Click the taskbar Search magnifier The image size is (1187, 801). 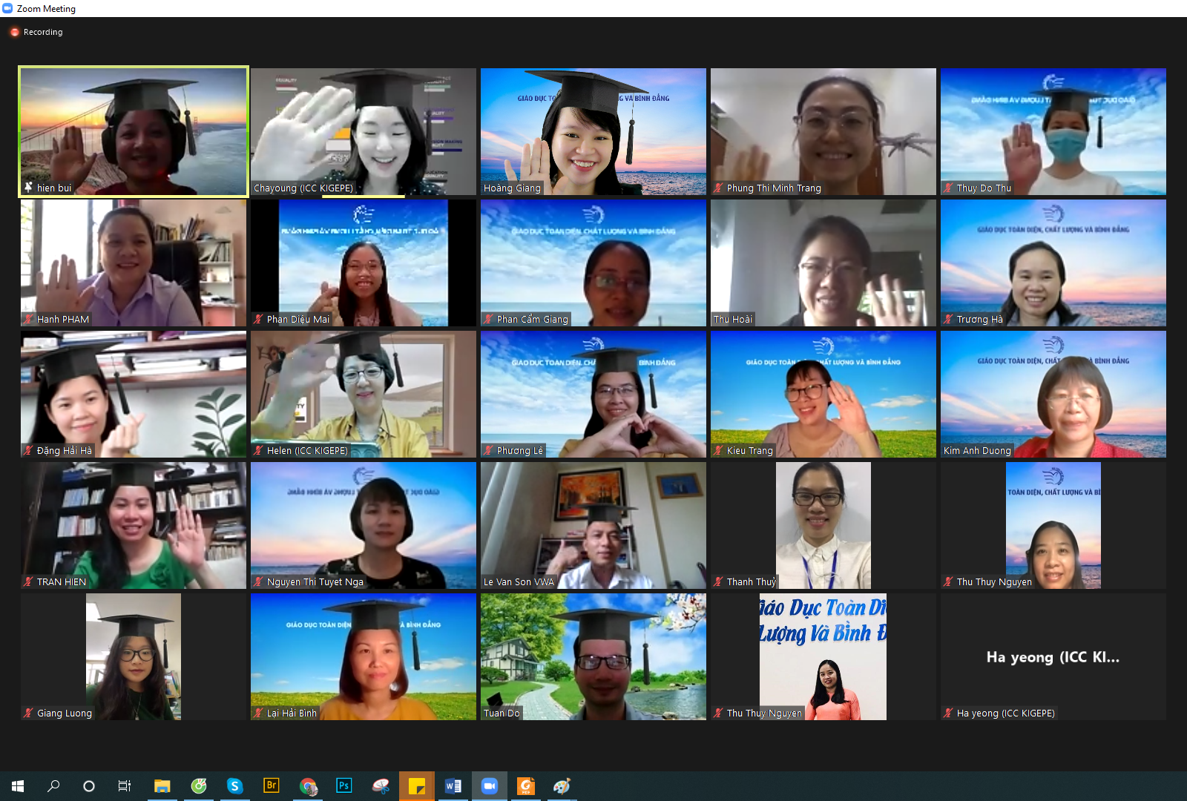53,785
